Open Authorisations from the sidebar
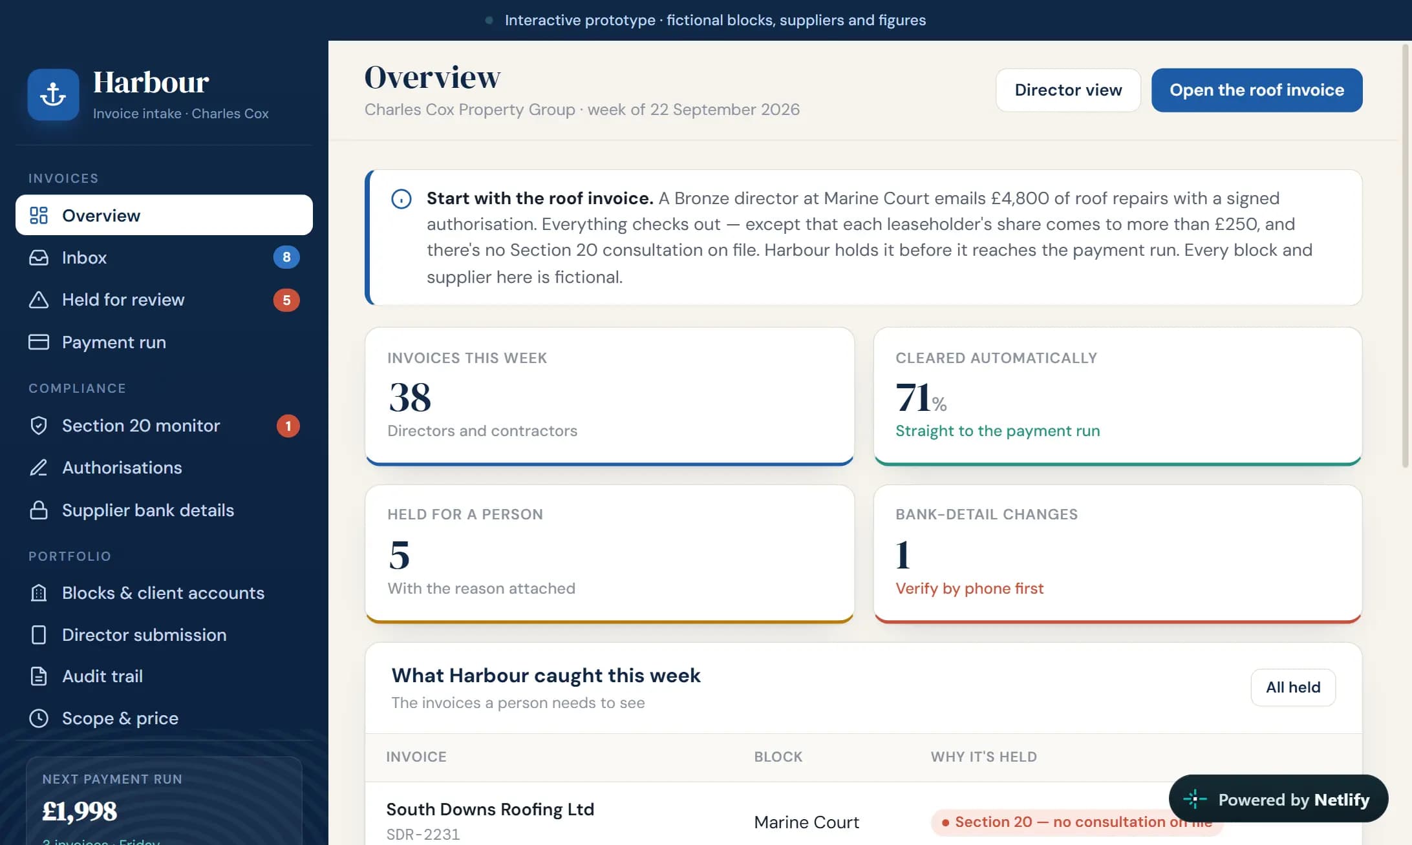 click(164, 468)
